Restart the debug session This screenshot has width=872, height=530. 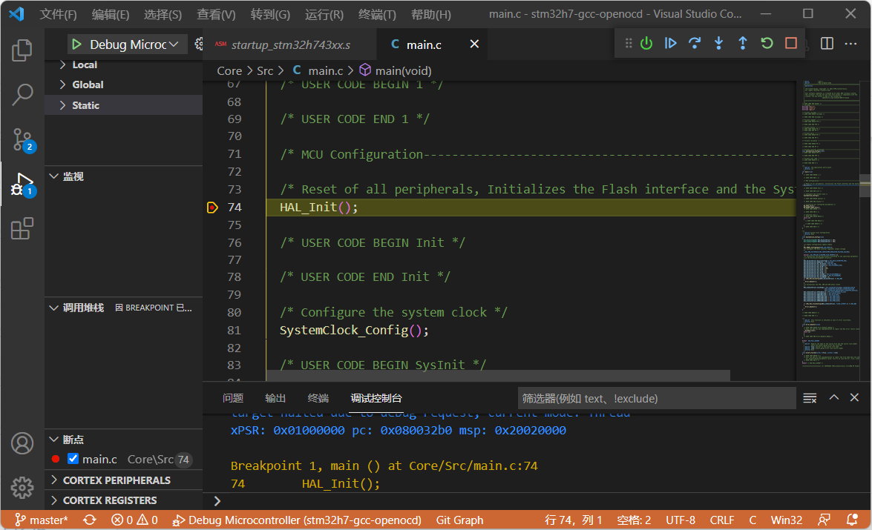(767, 43)
